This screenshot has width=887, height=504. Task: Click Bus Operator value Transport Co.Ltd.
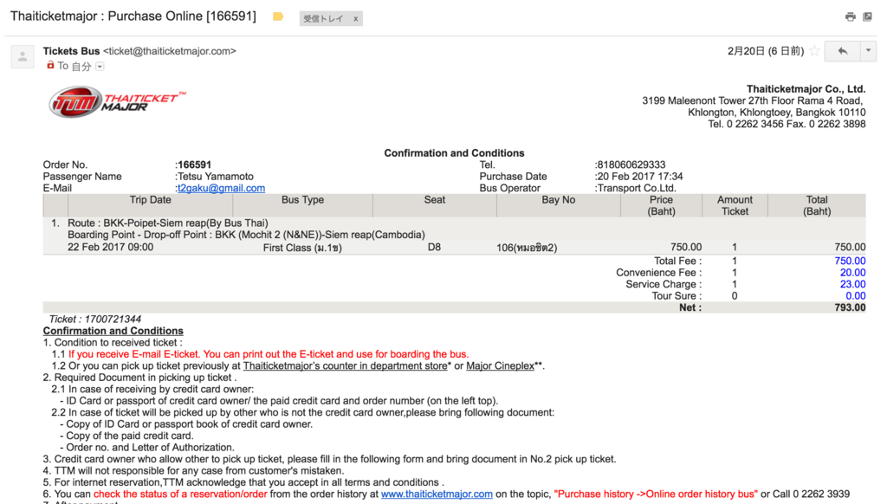637,189
